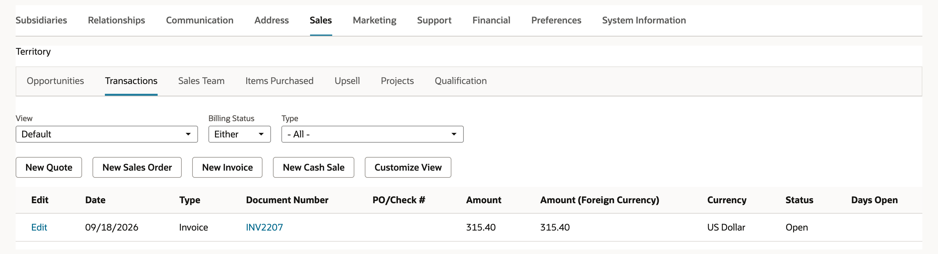Image resolution: width=938 pixels, height=254 pixels.
Task: Switch to the Financial tab
Action: [491, 20]
